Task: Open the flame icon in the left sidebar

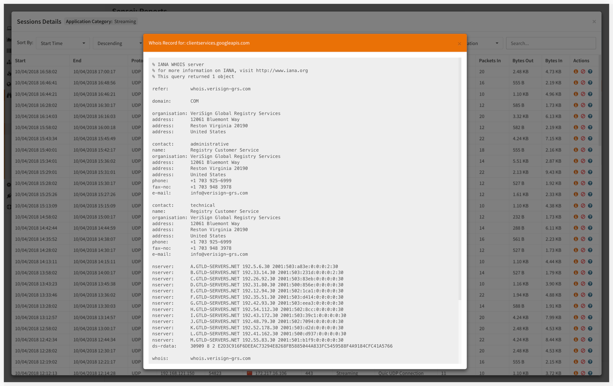Action: pos(9,73)
